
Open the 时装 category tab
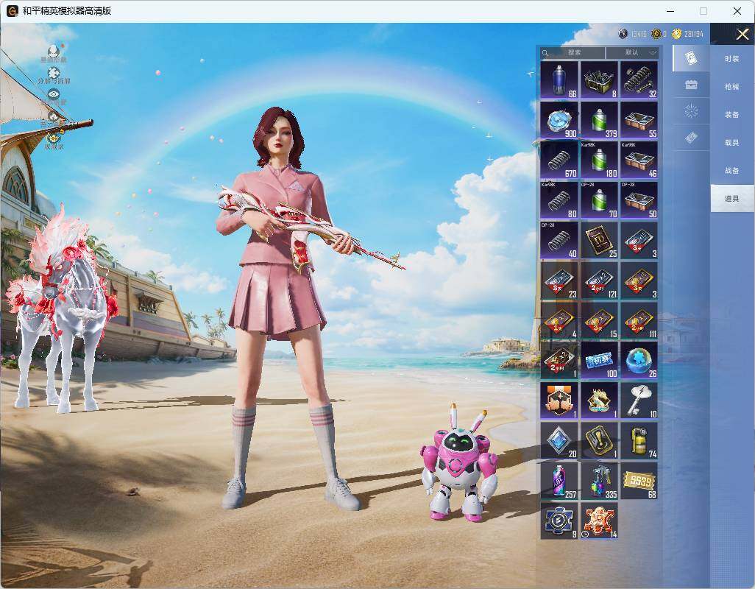click(x=732, y=59)
